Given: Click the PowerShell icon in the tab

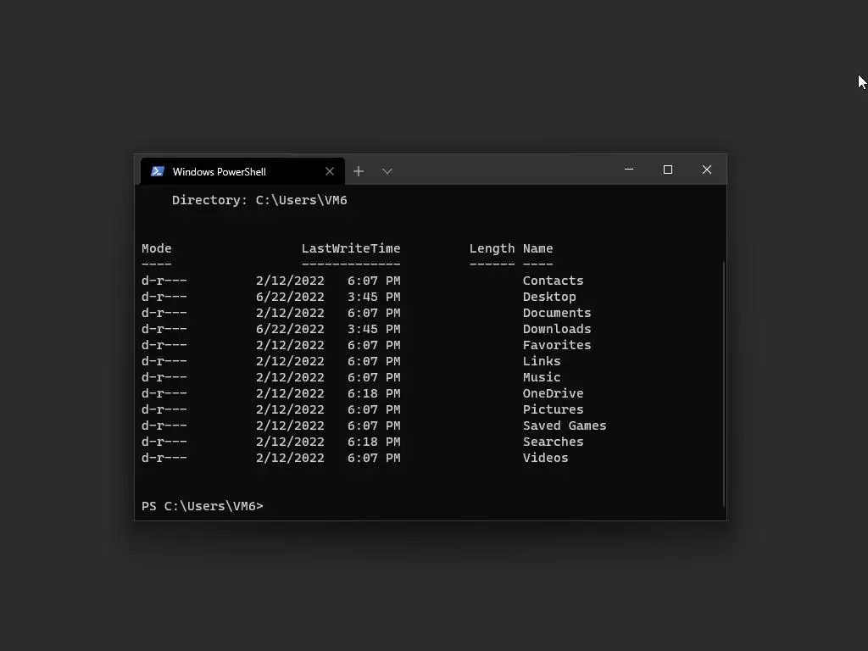Looking at the screenshot, I should [157, 171].
